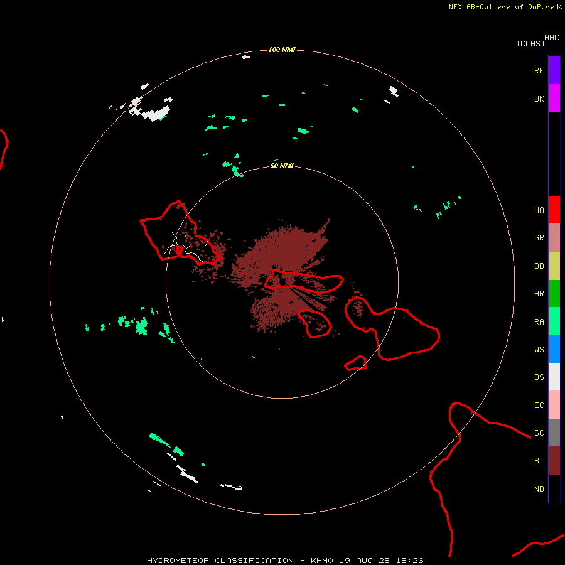Select the GC gray legend swatch
This screenshot has height=565, width=565.
pyautogui.click(x=554, y=433)
